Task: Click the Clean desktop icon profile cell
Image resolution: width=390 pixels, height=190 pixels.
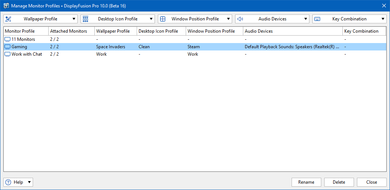Action: coord(144,47)
